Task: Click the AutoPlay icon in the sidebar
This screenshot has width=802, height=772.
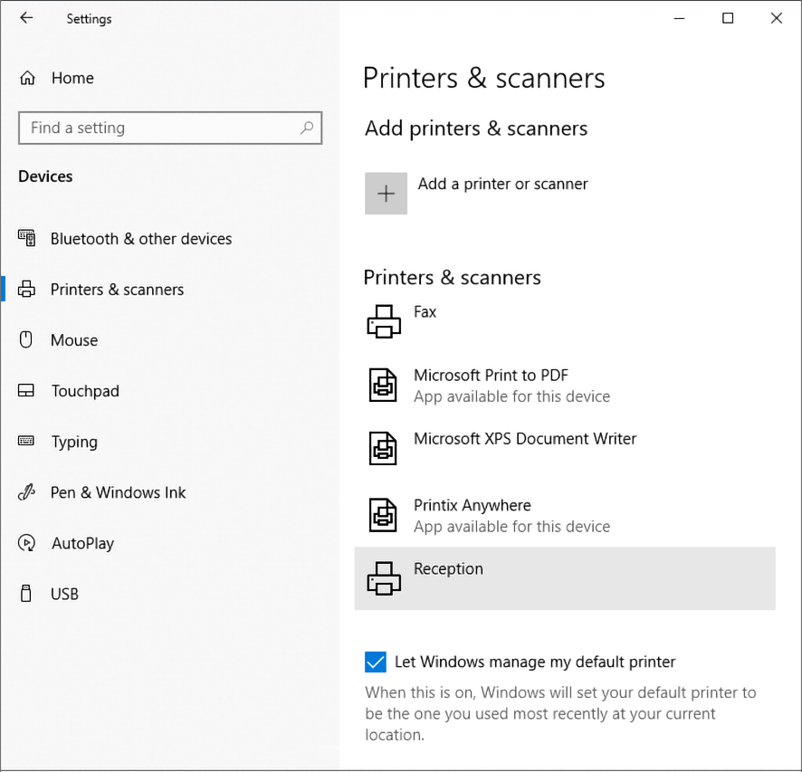Action: [x=28, y=542]
